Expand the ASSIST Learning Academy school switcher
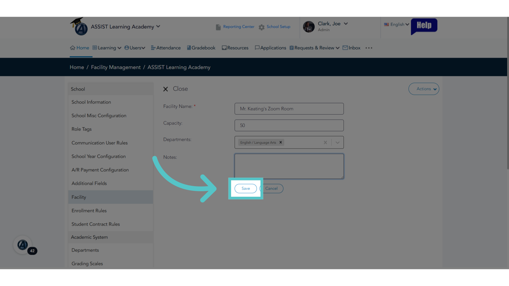Viewport: 509px width, 286px height. click(x=158, y=26)
